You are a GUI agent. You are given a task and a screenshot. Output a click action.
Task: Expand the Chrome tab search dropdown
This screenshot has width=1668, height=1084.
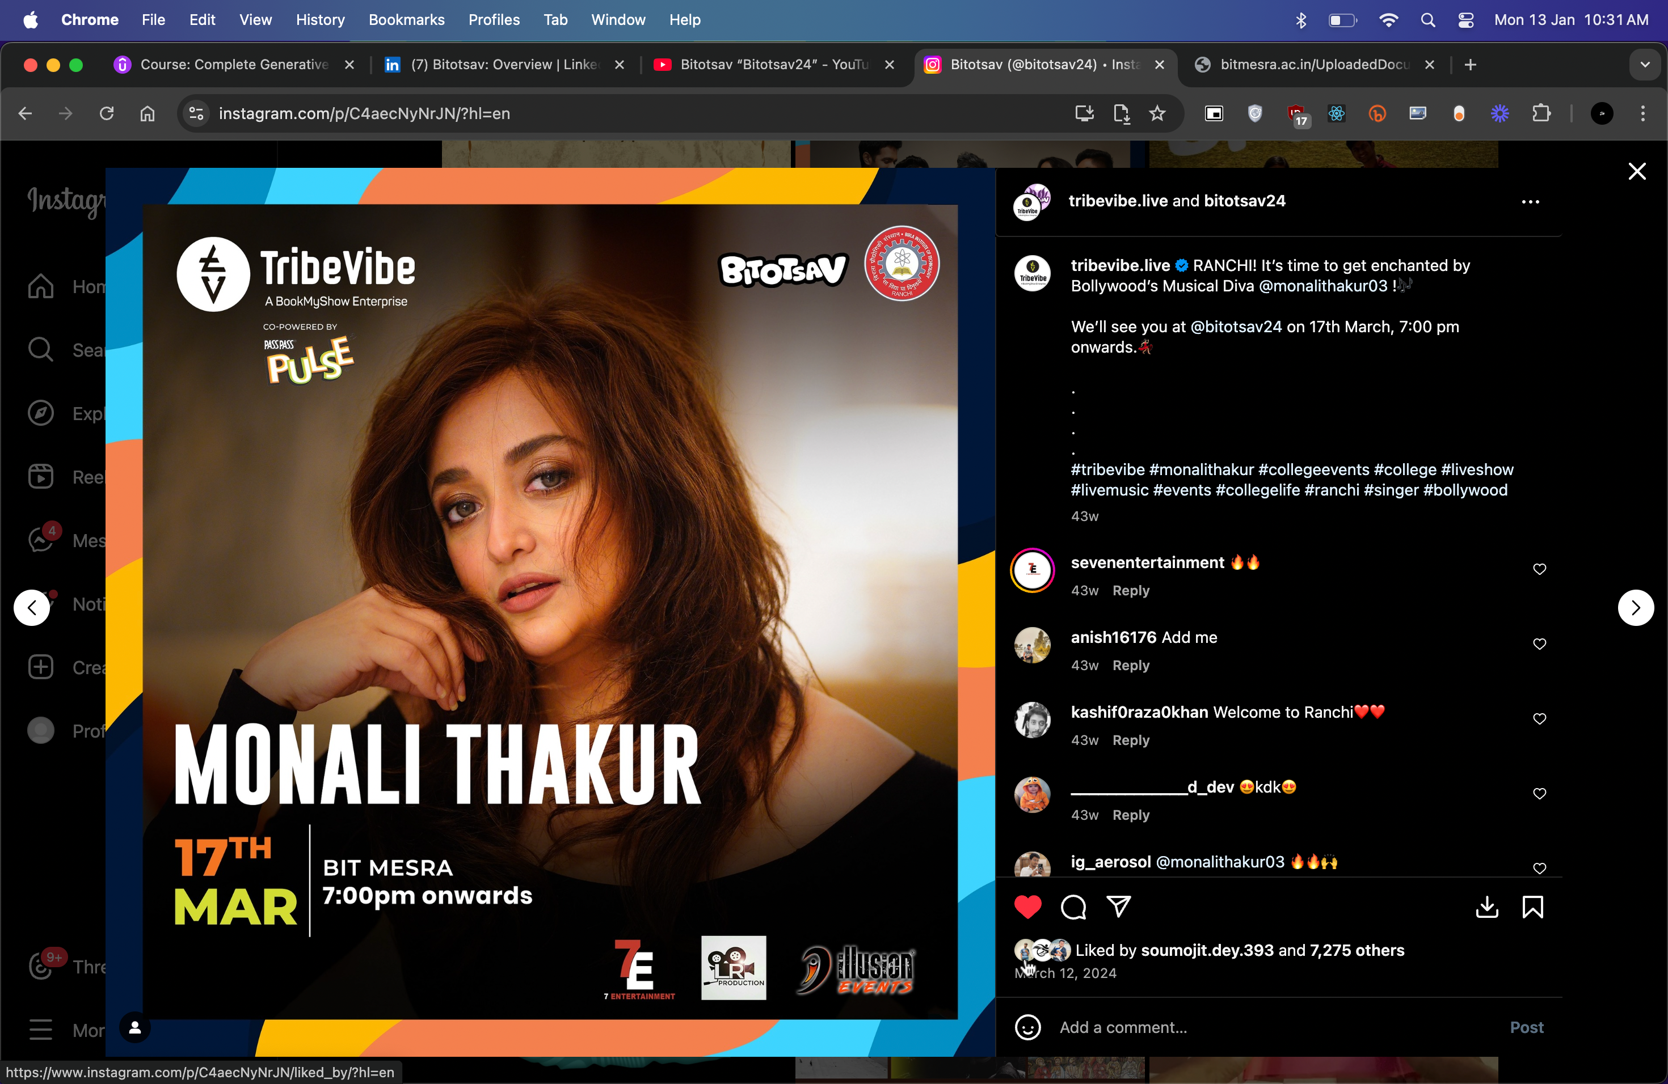point(1644,65)
